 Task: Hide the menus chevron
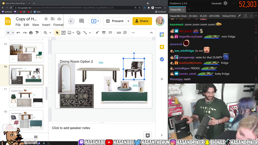tap(152, 33)
